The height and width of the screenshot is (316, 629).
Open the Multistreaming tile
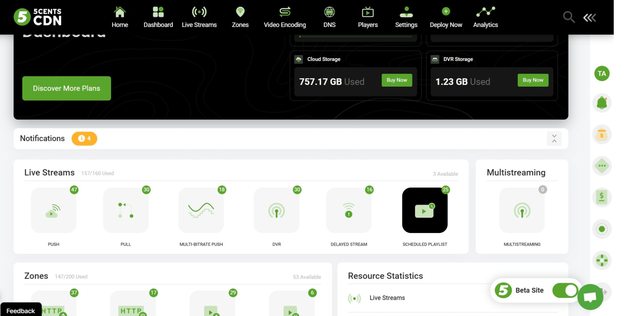tap(522, 210)
